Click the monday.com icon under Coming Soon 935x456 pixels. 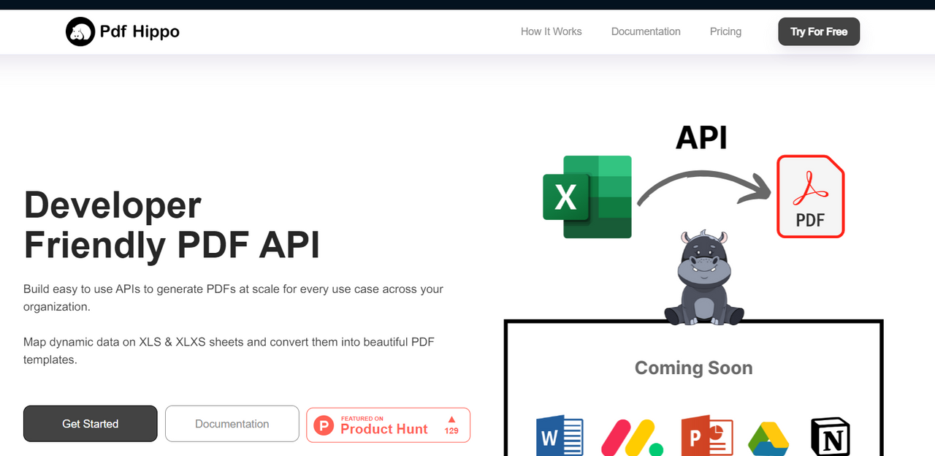point(631,438)
